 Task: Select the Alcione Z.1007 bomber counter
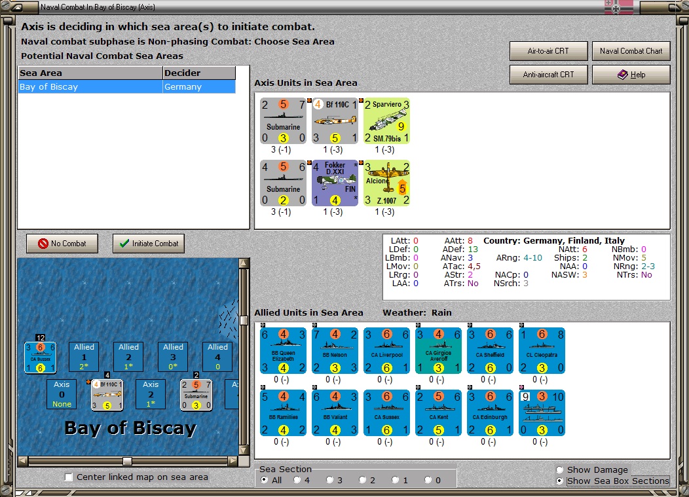point(386,183)
